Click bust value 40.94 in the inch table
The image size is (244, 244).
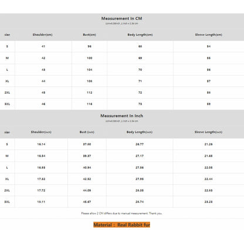[87, 168]
